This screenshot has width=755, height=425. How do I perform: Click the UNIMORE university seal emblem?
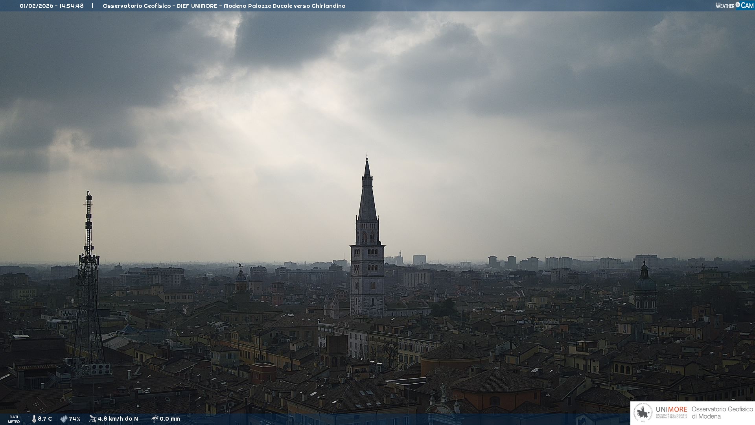click(x=643, y=413)
